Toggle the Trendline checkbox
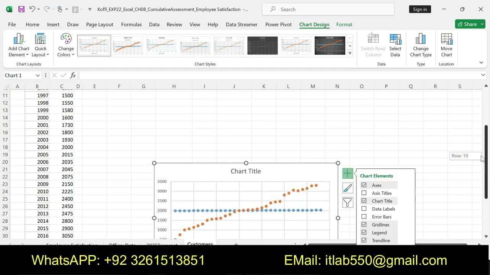The width and height of the screenshot is (490, 275). (364, 241)
